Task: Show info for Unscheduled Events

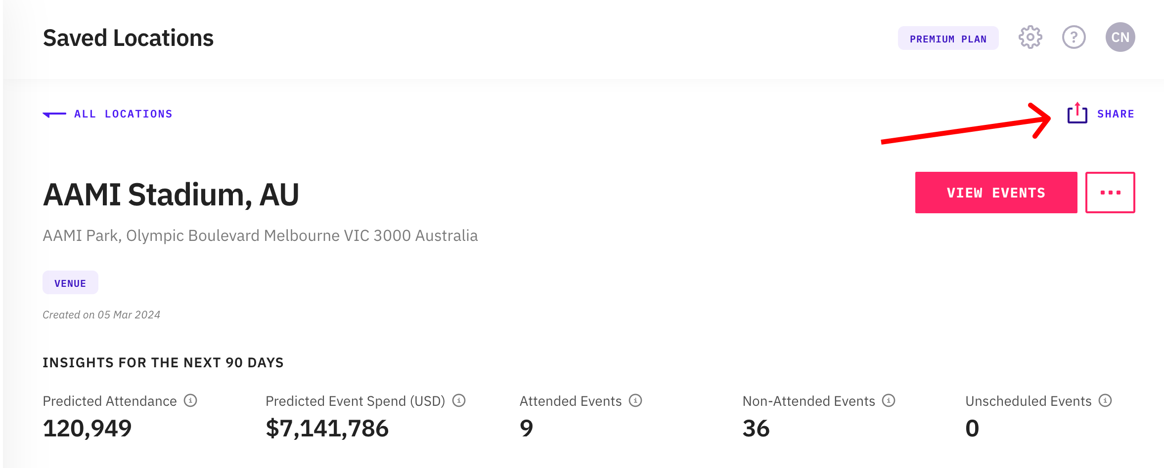Action: click(1105, 400)
